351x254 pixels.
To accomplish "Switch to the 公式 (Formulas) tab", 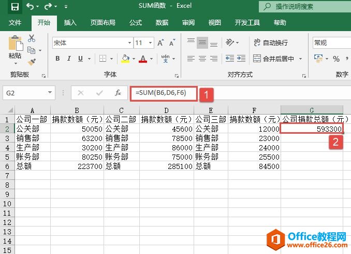I will 136,22.
